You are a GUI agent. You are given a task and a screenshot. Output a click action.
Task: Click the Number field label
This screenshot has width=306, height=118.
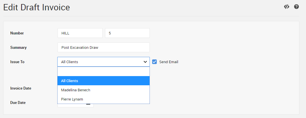tap(17, 33)
